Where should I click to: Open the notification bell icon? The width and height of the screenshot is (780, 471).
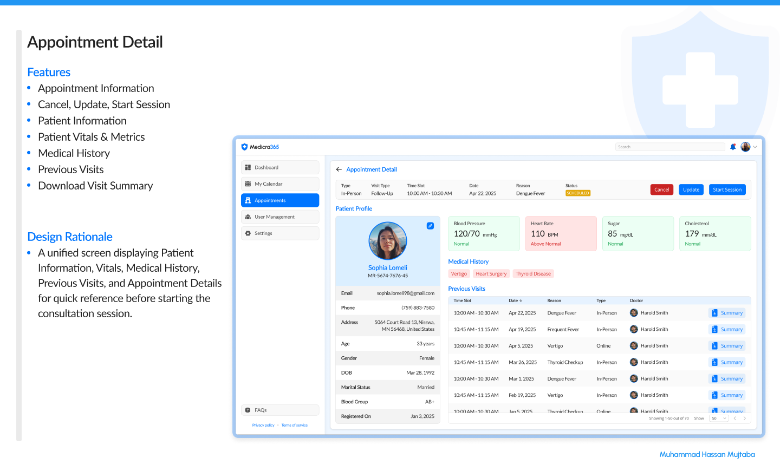tap(733, 146)
